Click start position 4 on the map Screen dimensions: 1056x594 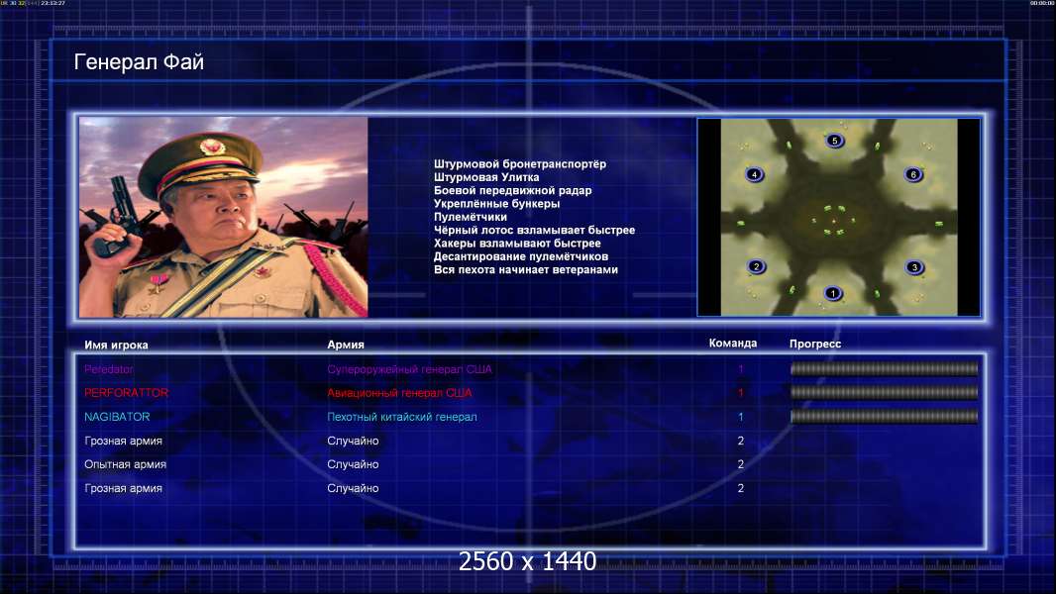(x=754, y=174)
